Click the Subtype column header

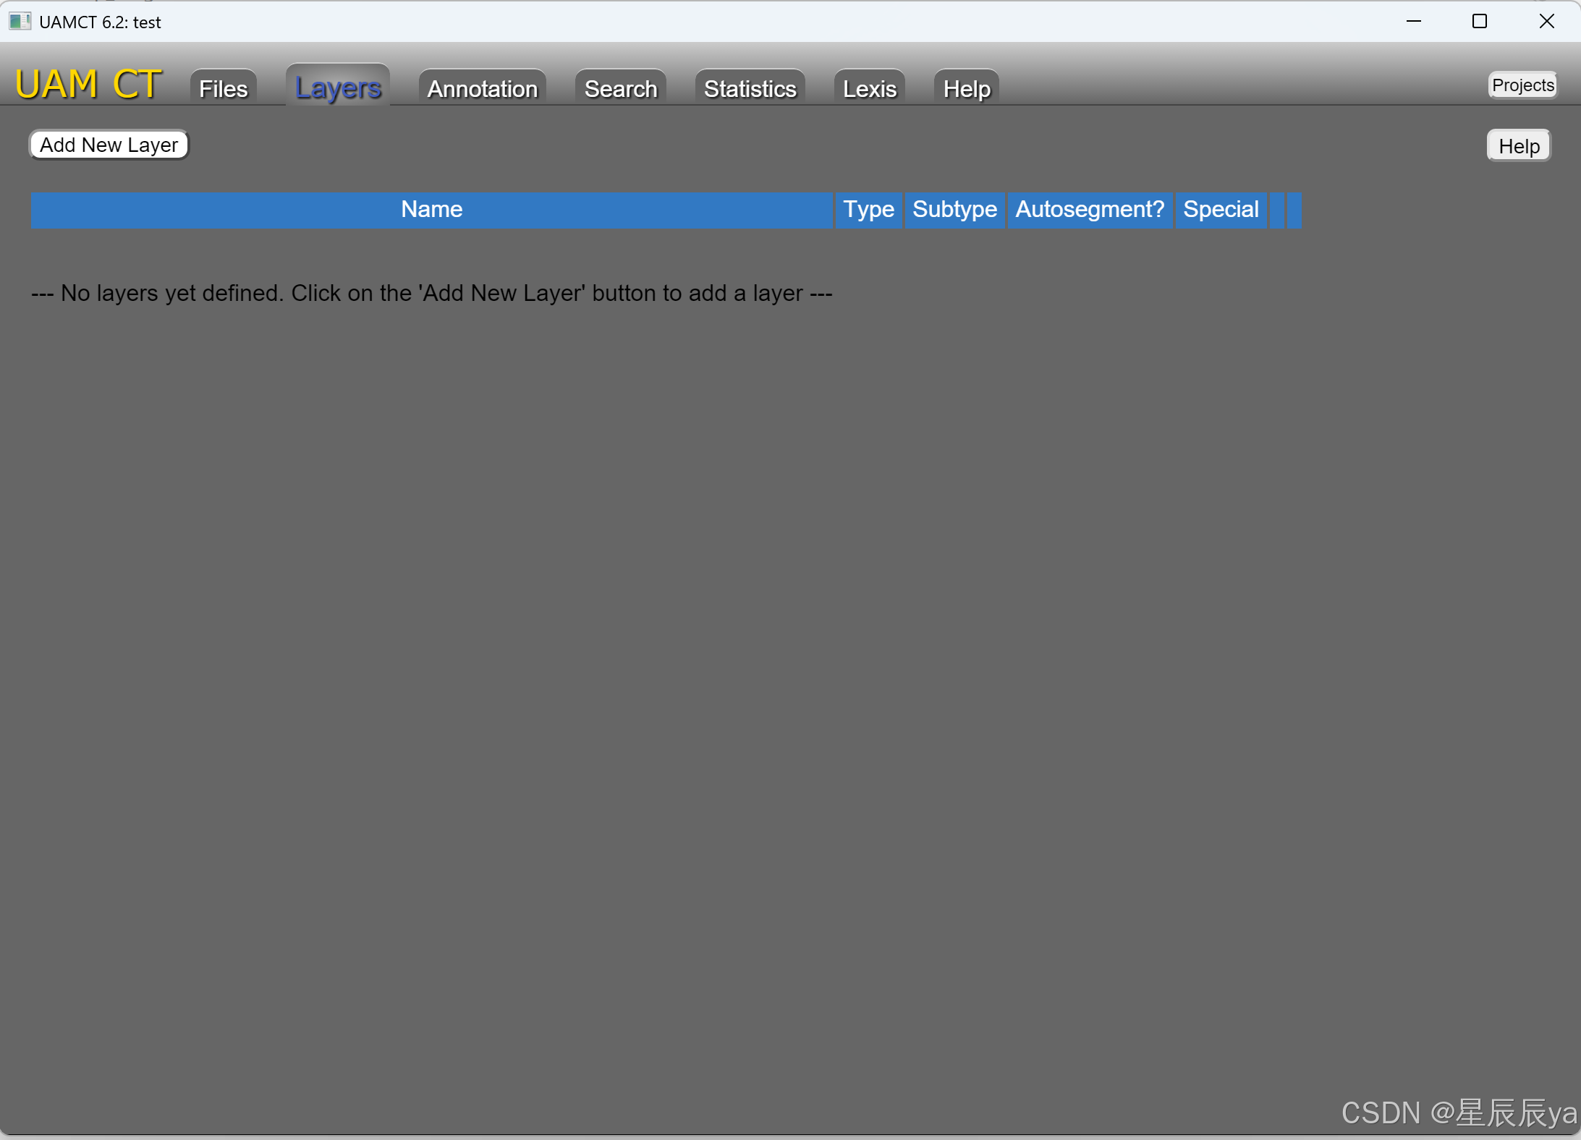tap(954, 209)
